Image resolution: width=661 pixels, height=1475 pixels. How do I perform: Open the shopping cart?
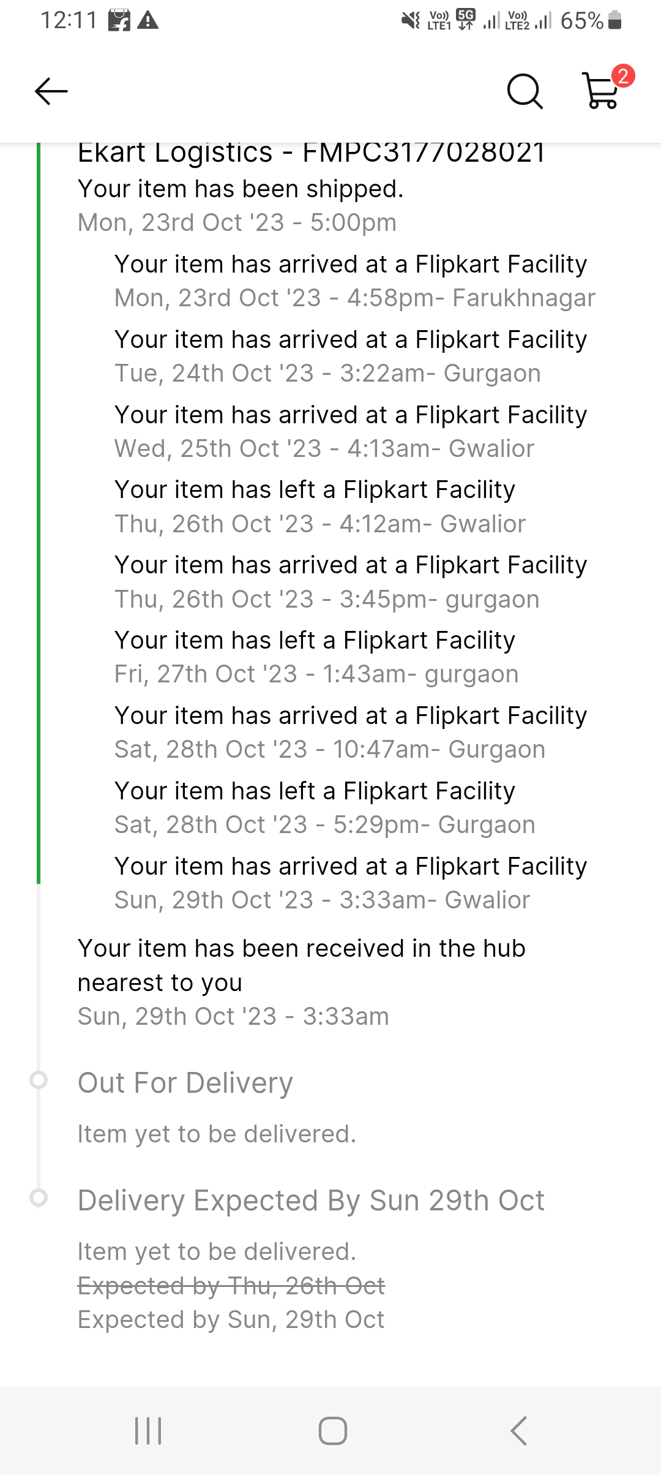click(602, 92)
